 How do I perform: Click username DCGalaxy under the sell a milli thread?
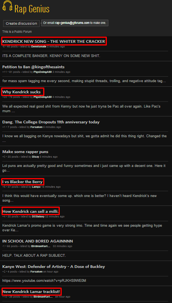click(x=39, y=217)
